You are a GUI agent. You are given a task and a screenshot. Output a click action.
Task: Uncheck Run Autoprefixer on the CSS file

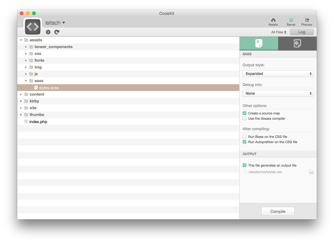(x=244, y=142)
